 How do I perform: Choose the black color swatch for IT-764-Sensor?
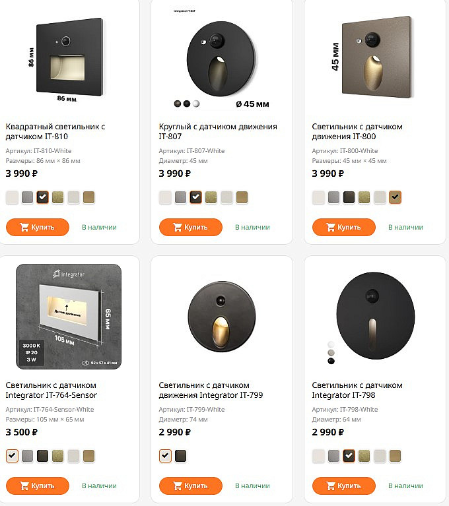point(43,456)
